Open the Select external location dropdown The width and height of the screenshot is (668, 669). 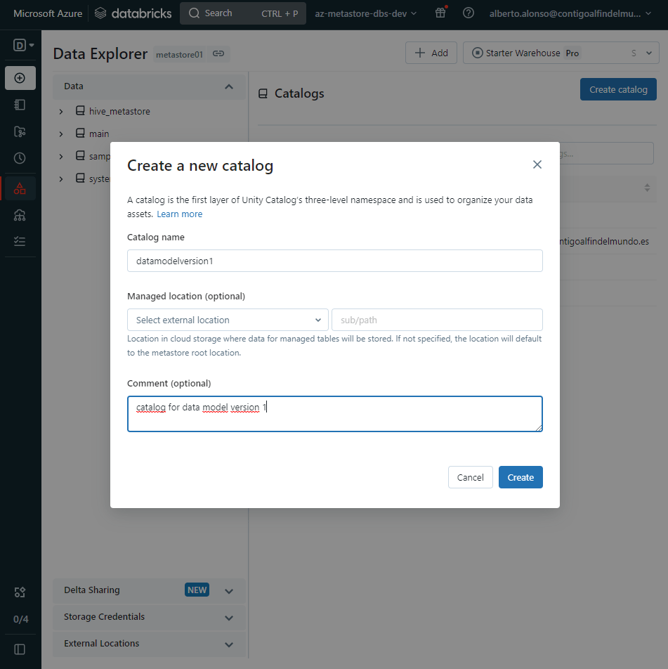228,320
